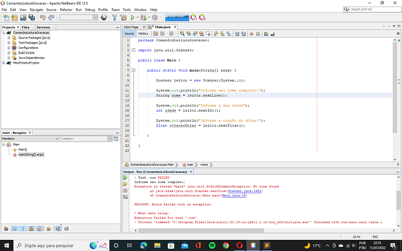Toggle Show Fields in Navigator toolbar
Image resolution: width=402 pixels, height=251 pixels.
point(15,229)
